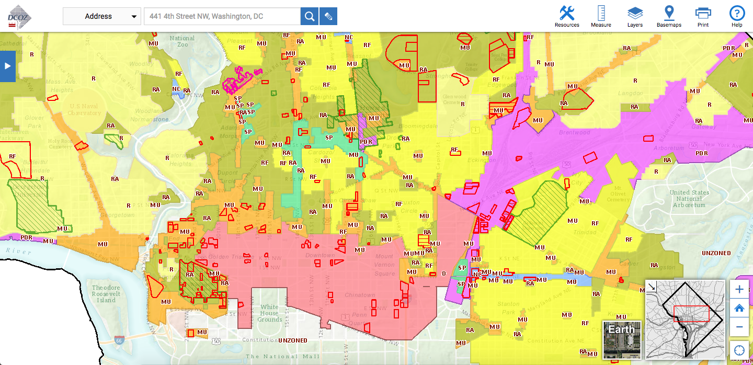Expand the left side panel with the blue arrow
This screenshot has height=365, width=753.
coord(7,65)
